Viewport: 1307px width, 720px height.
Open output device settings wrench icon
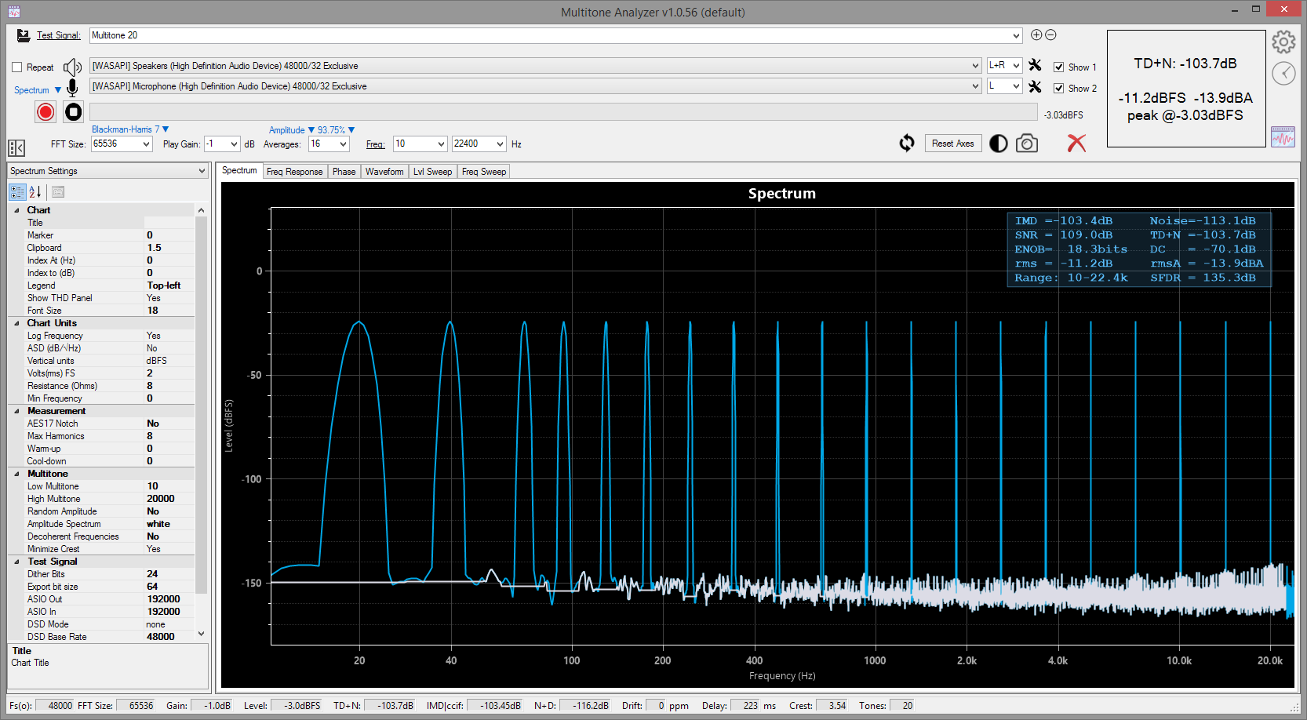1036,66
